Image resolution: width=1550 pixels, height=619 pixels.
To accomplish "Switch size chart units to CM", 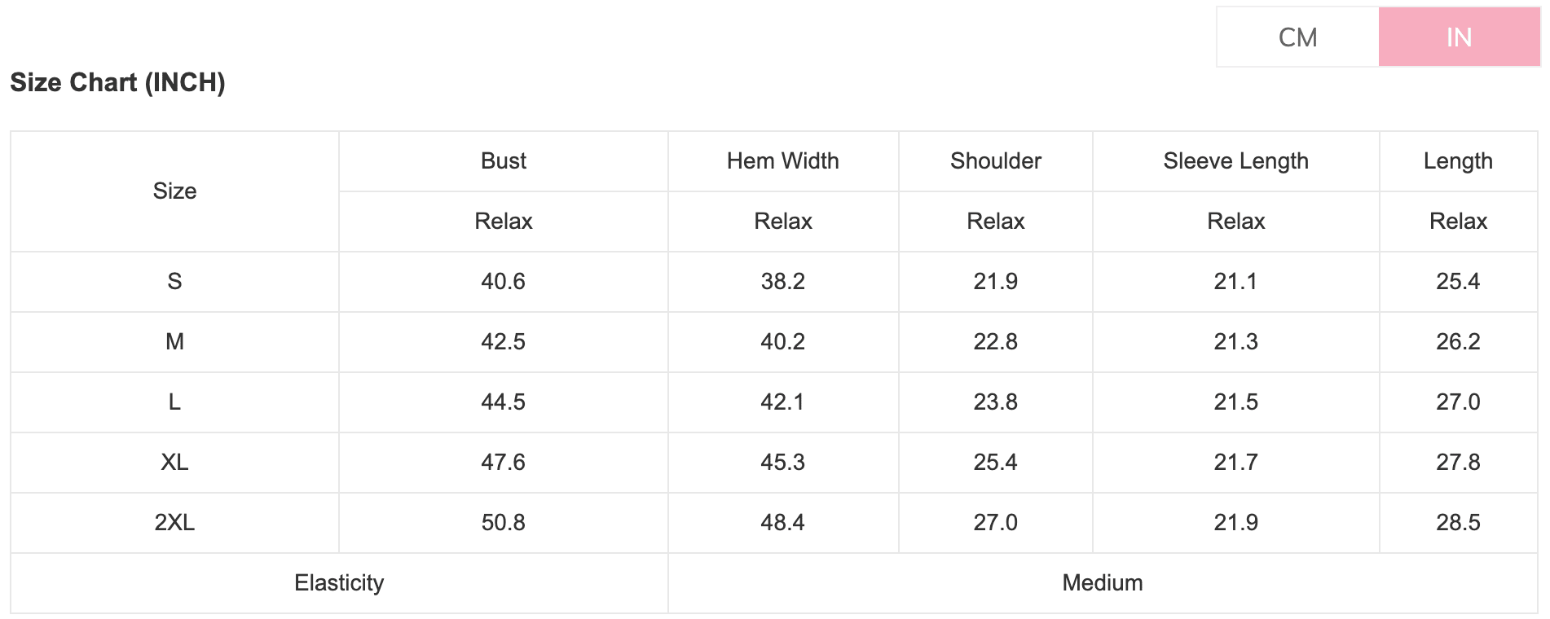I will [x=1297, y=37].
